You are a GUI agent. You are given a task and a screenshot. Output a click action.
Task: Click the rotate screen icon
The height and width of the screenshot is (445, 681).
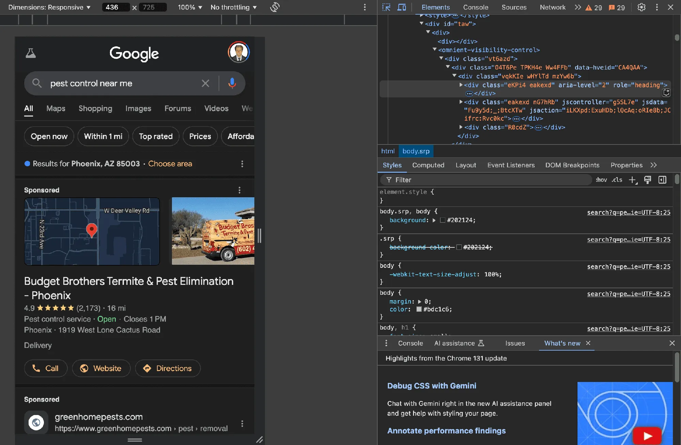click(x=275, y=7)
